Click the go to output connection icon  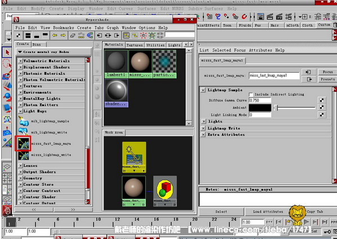click(x=309, y=79)
